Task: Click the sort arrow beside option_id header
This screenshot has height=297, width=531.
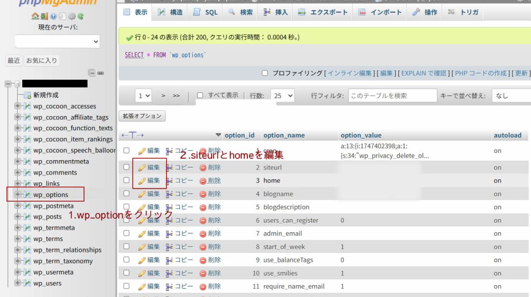Action: click(x=218, y=135)
